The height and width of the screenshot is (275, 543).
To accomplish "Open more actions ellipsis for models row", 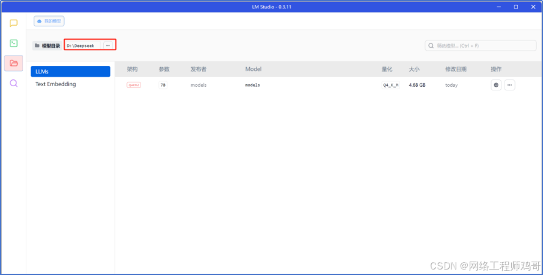I will pyautogui.click(x=509, y=85).
